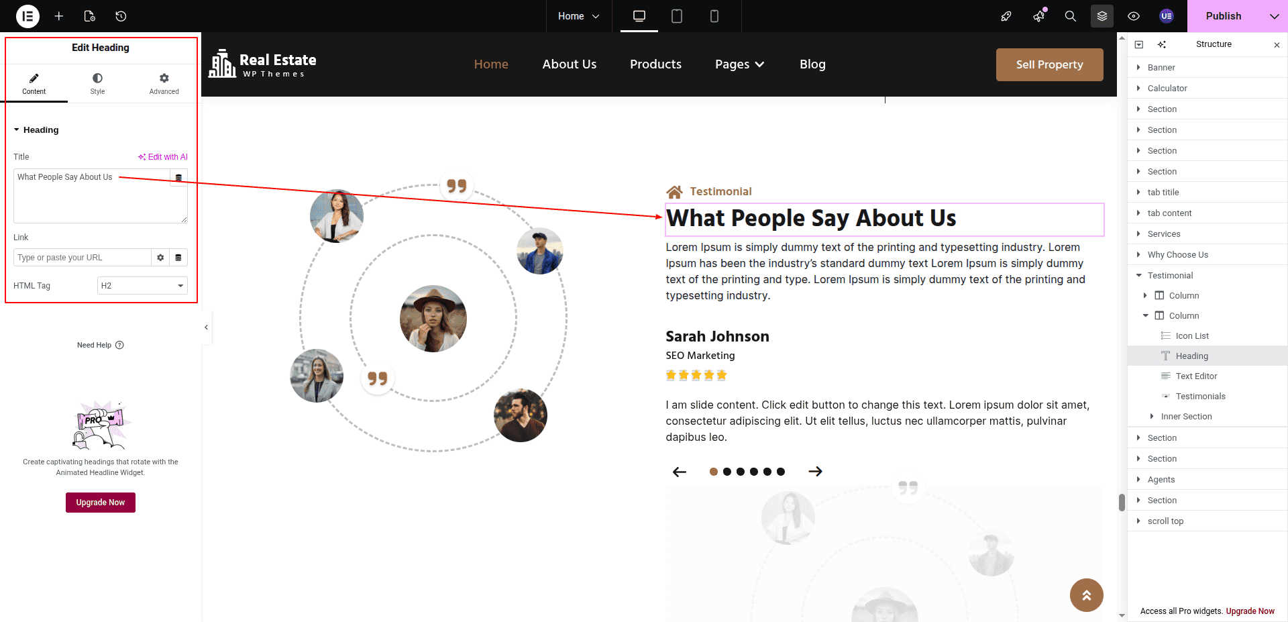Switch to the Advanced tab

[164, 83]
